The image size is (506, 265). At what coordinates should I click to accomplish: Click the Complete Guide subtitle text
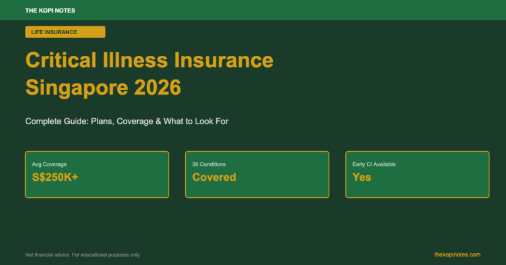click(x=126, y=122)
